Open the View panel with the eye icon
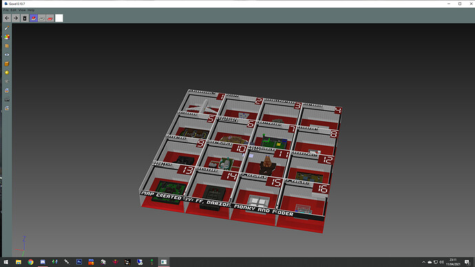The height and width of the screenshot is (267, 475). click(7, 55)
